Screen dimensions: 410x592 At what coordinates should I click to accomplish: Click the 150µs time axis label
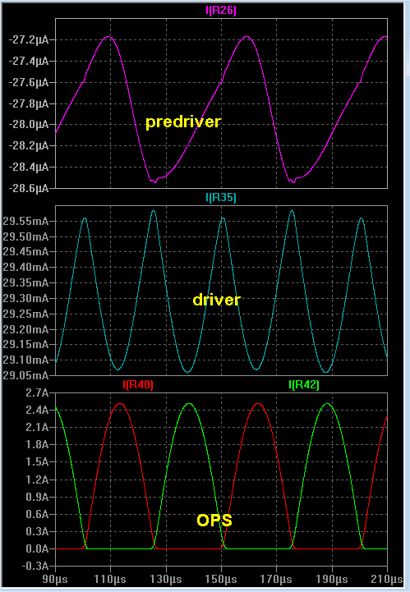[x=221, y=579]
